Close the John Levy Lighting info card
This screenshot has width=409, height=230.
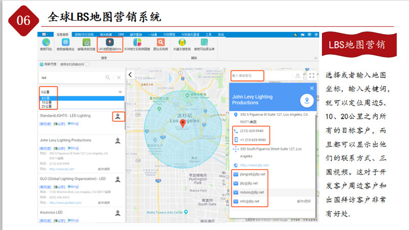point(312,88)
